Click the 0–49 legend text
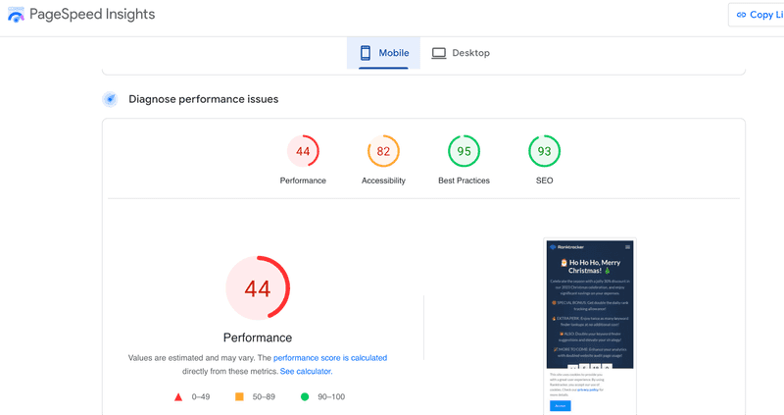The height and width of the screenshot is (415, 784). point(201,397)
